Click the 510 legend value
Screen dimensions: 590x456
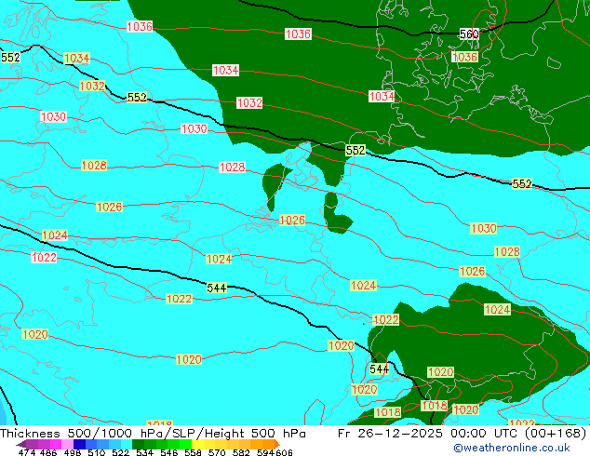click(97, 452)
